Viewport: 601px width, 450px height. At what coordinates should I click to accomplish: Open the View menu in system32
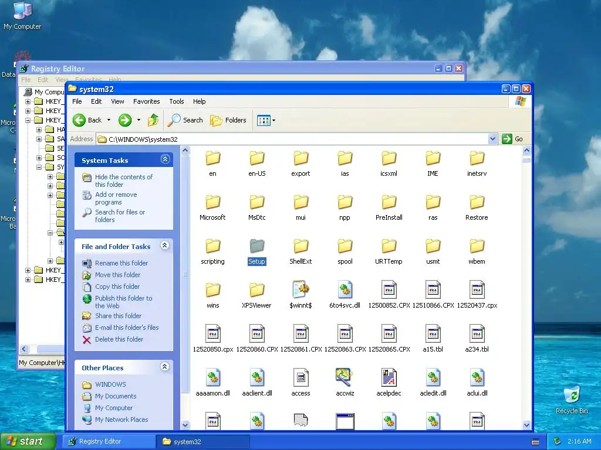pos(117,101)
